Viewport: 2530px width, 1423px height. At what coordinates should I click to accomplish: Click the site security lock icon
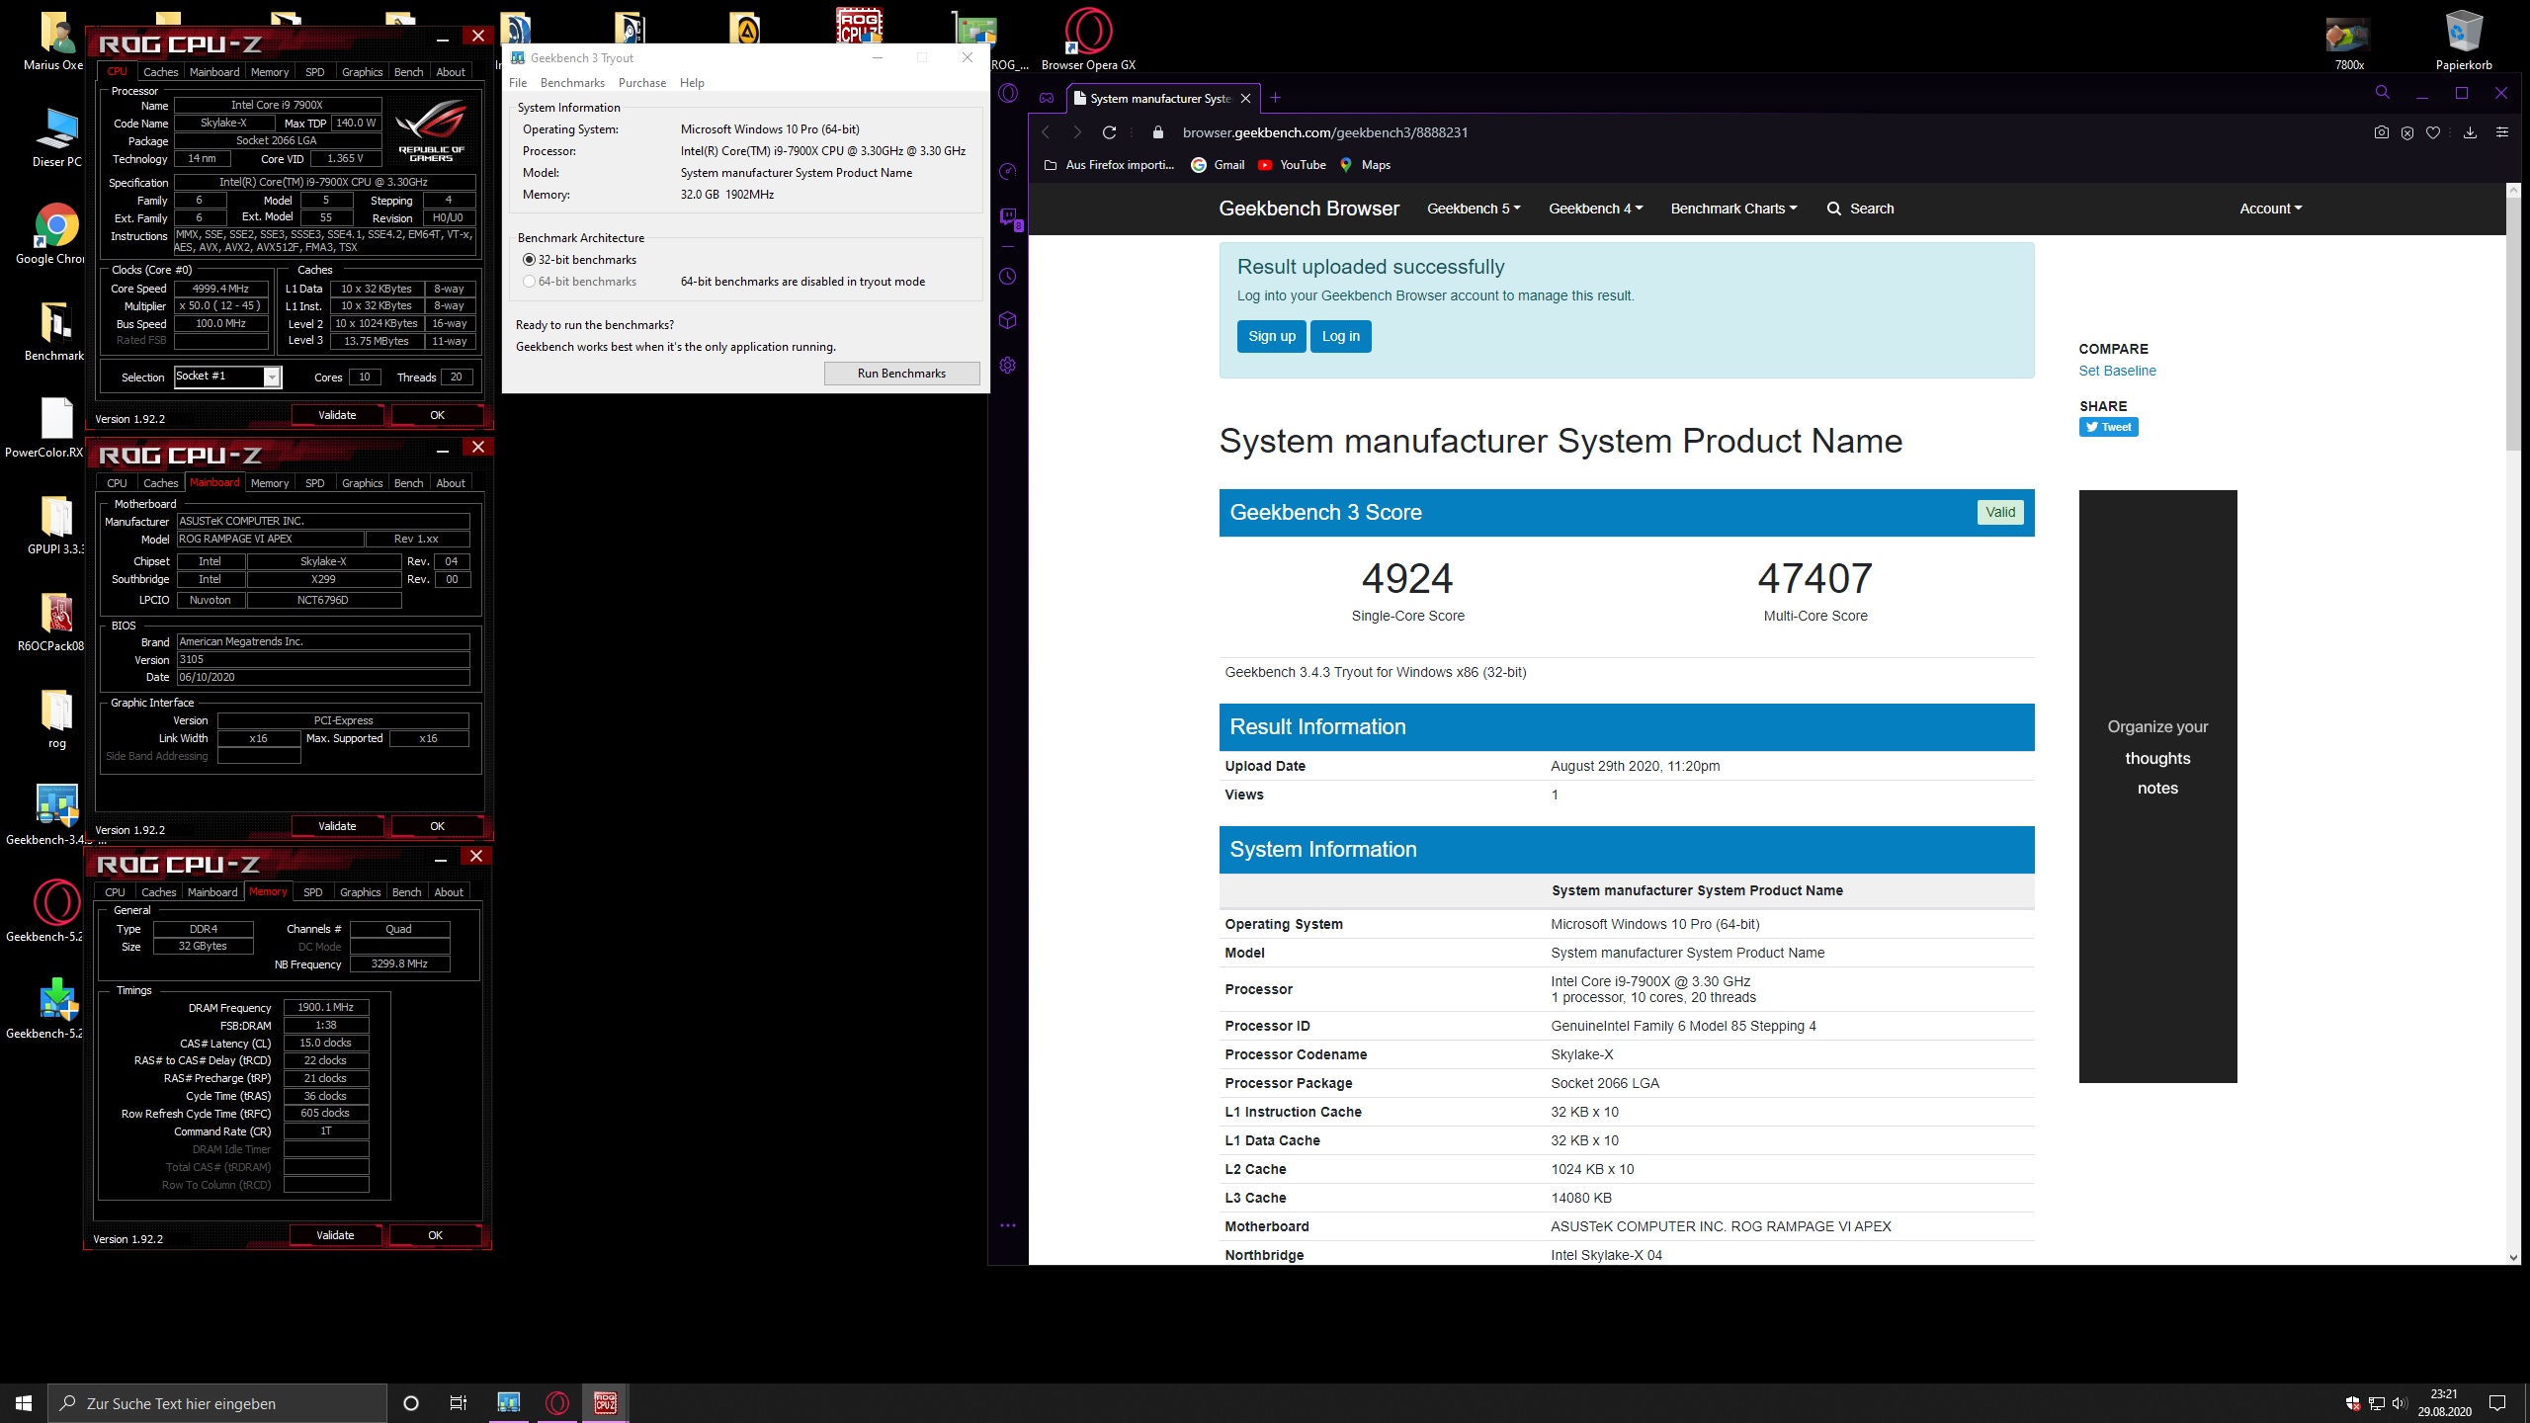coord(1158,132)
